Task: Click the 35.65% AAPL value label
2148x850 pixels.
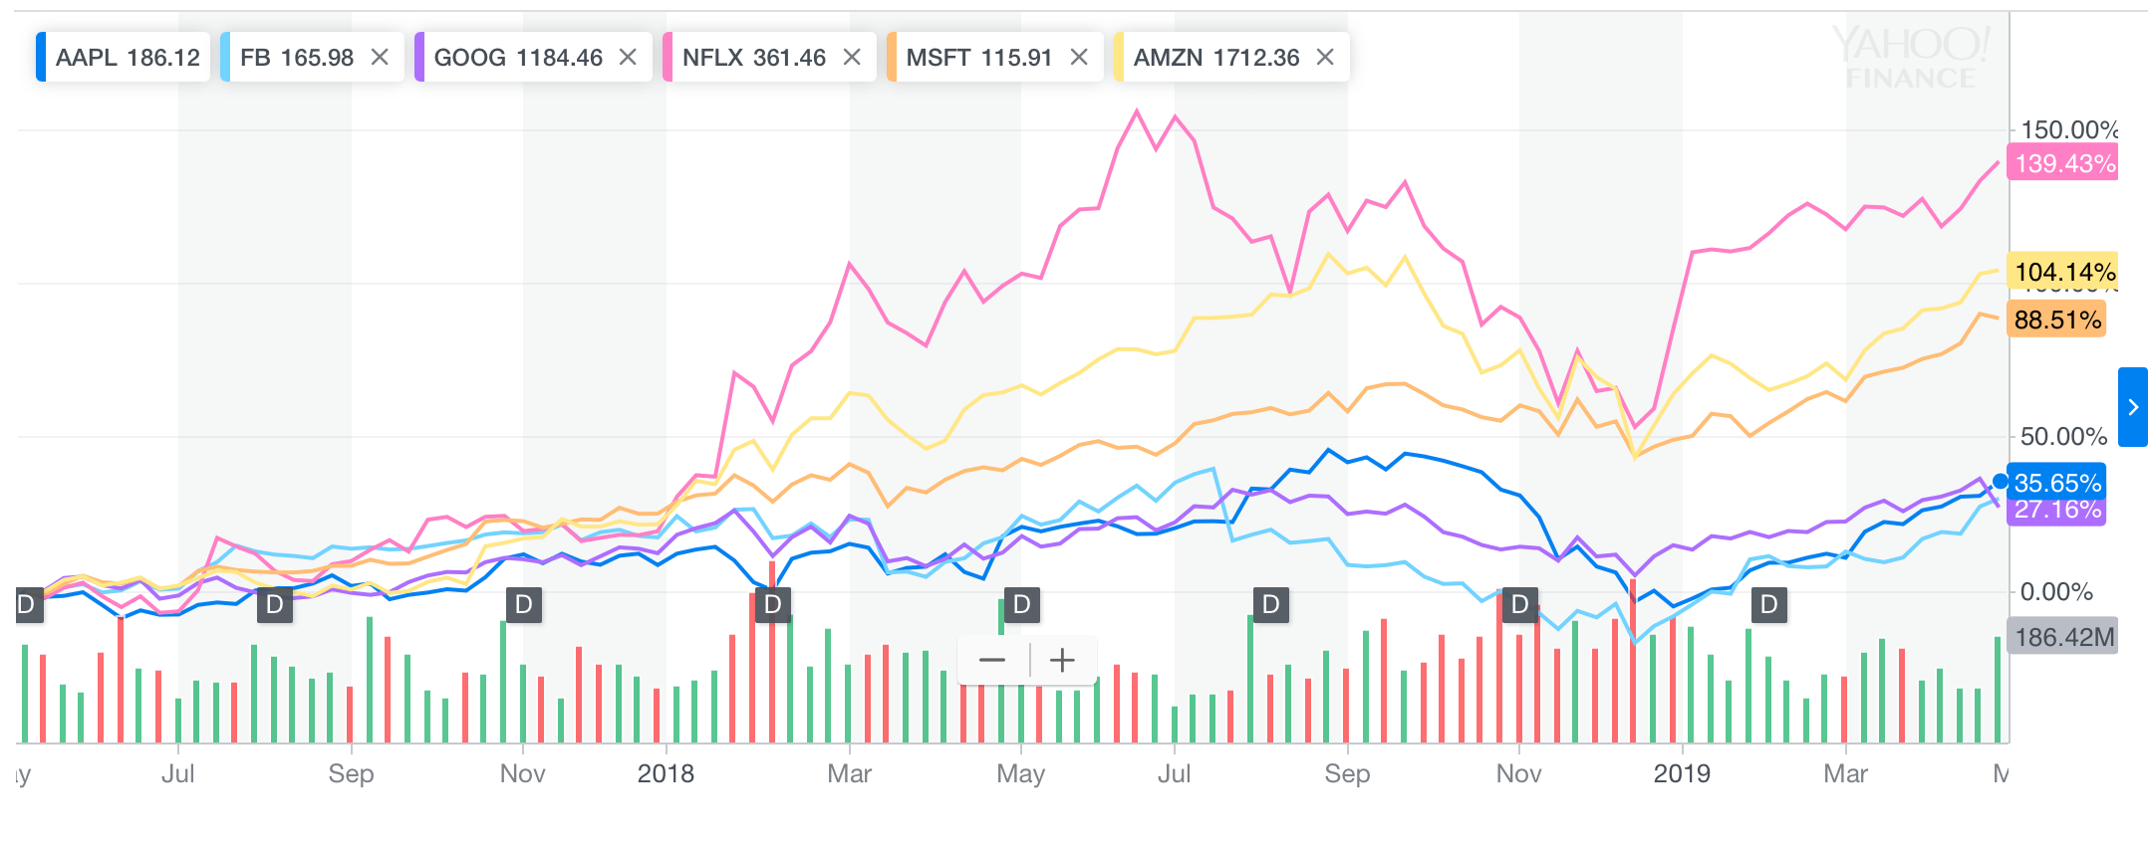Action: pyautogui.click(x=2056, y=483)
